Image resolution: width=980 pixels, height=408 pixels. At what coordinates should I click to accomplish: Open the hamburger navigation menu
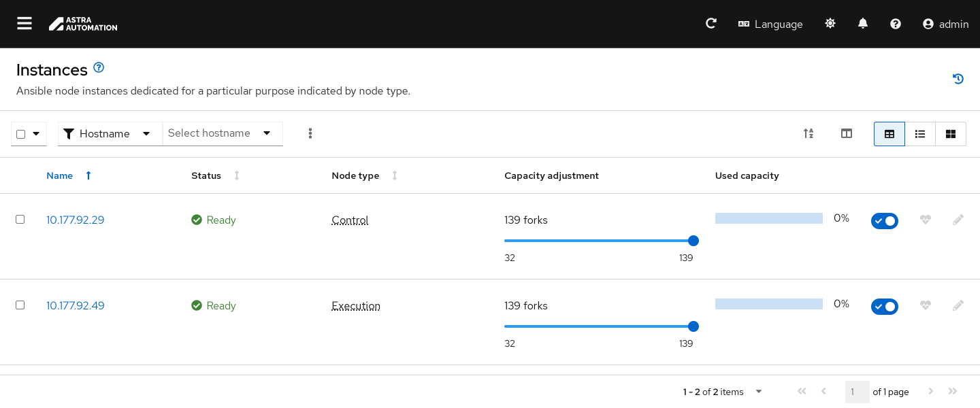pos(24,24)
